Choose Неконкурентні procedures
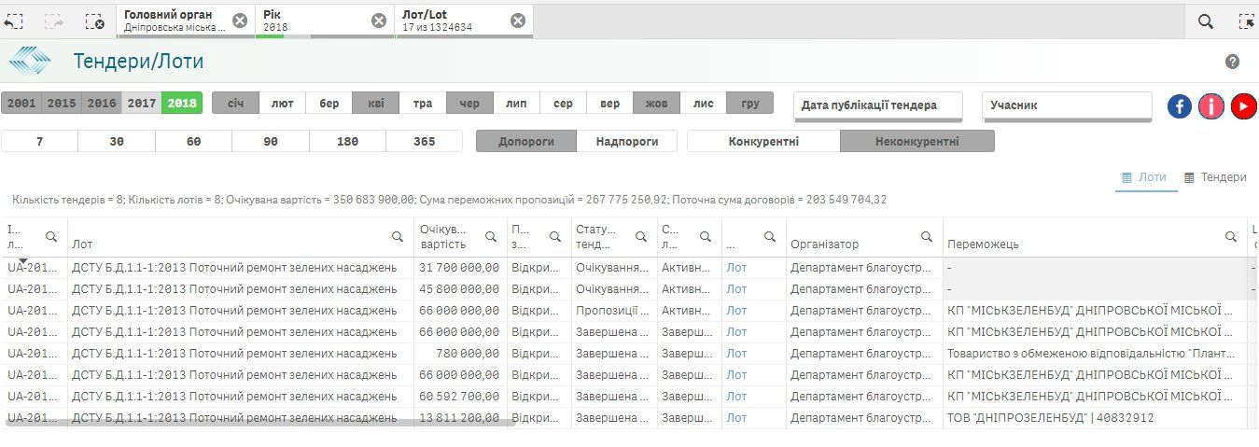The width and height of the screenshot is (1259, 447). tap(917, 142)
